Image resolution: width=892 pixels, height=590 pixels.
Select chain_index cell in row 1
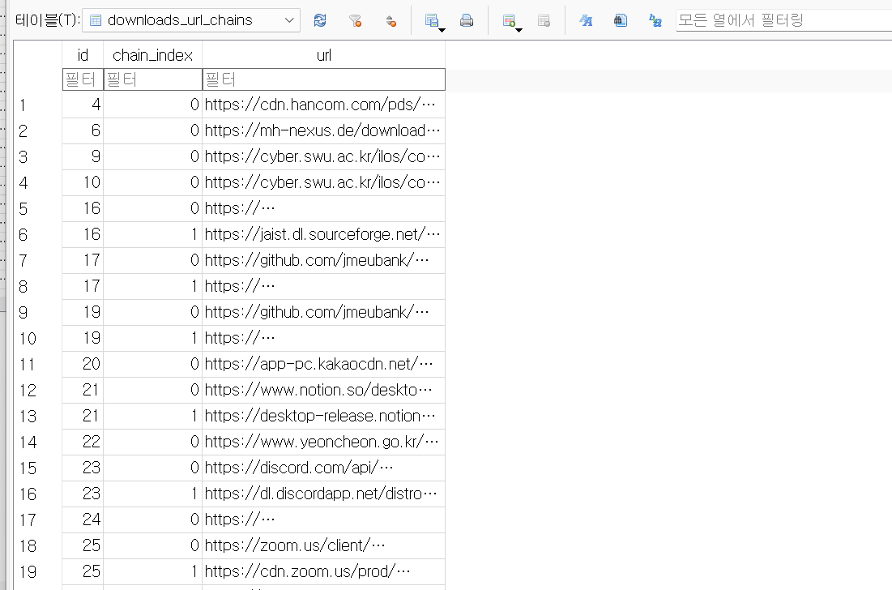point(153,105)
